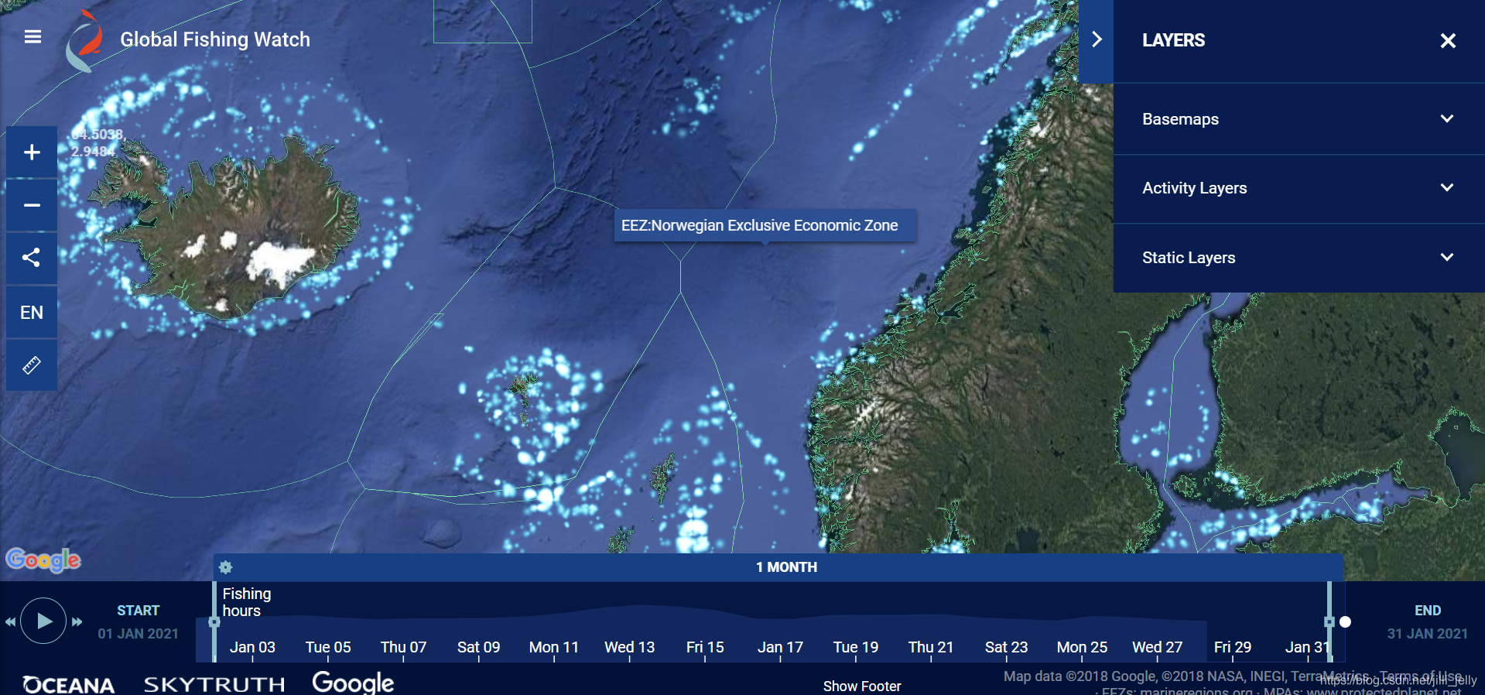This screenshot has width=1485, height=695.
Task: Click Show Footer
Action: [862, 686]
